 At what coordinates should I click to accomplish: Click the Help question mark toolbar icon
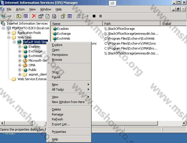[x=63, y=16]
